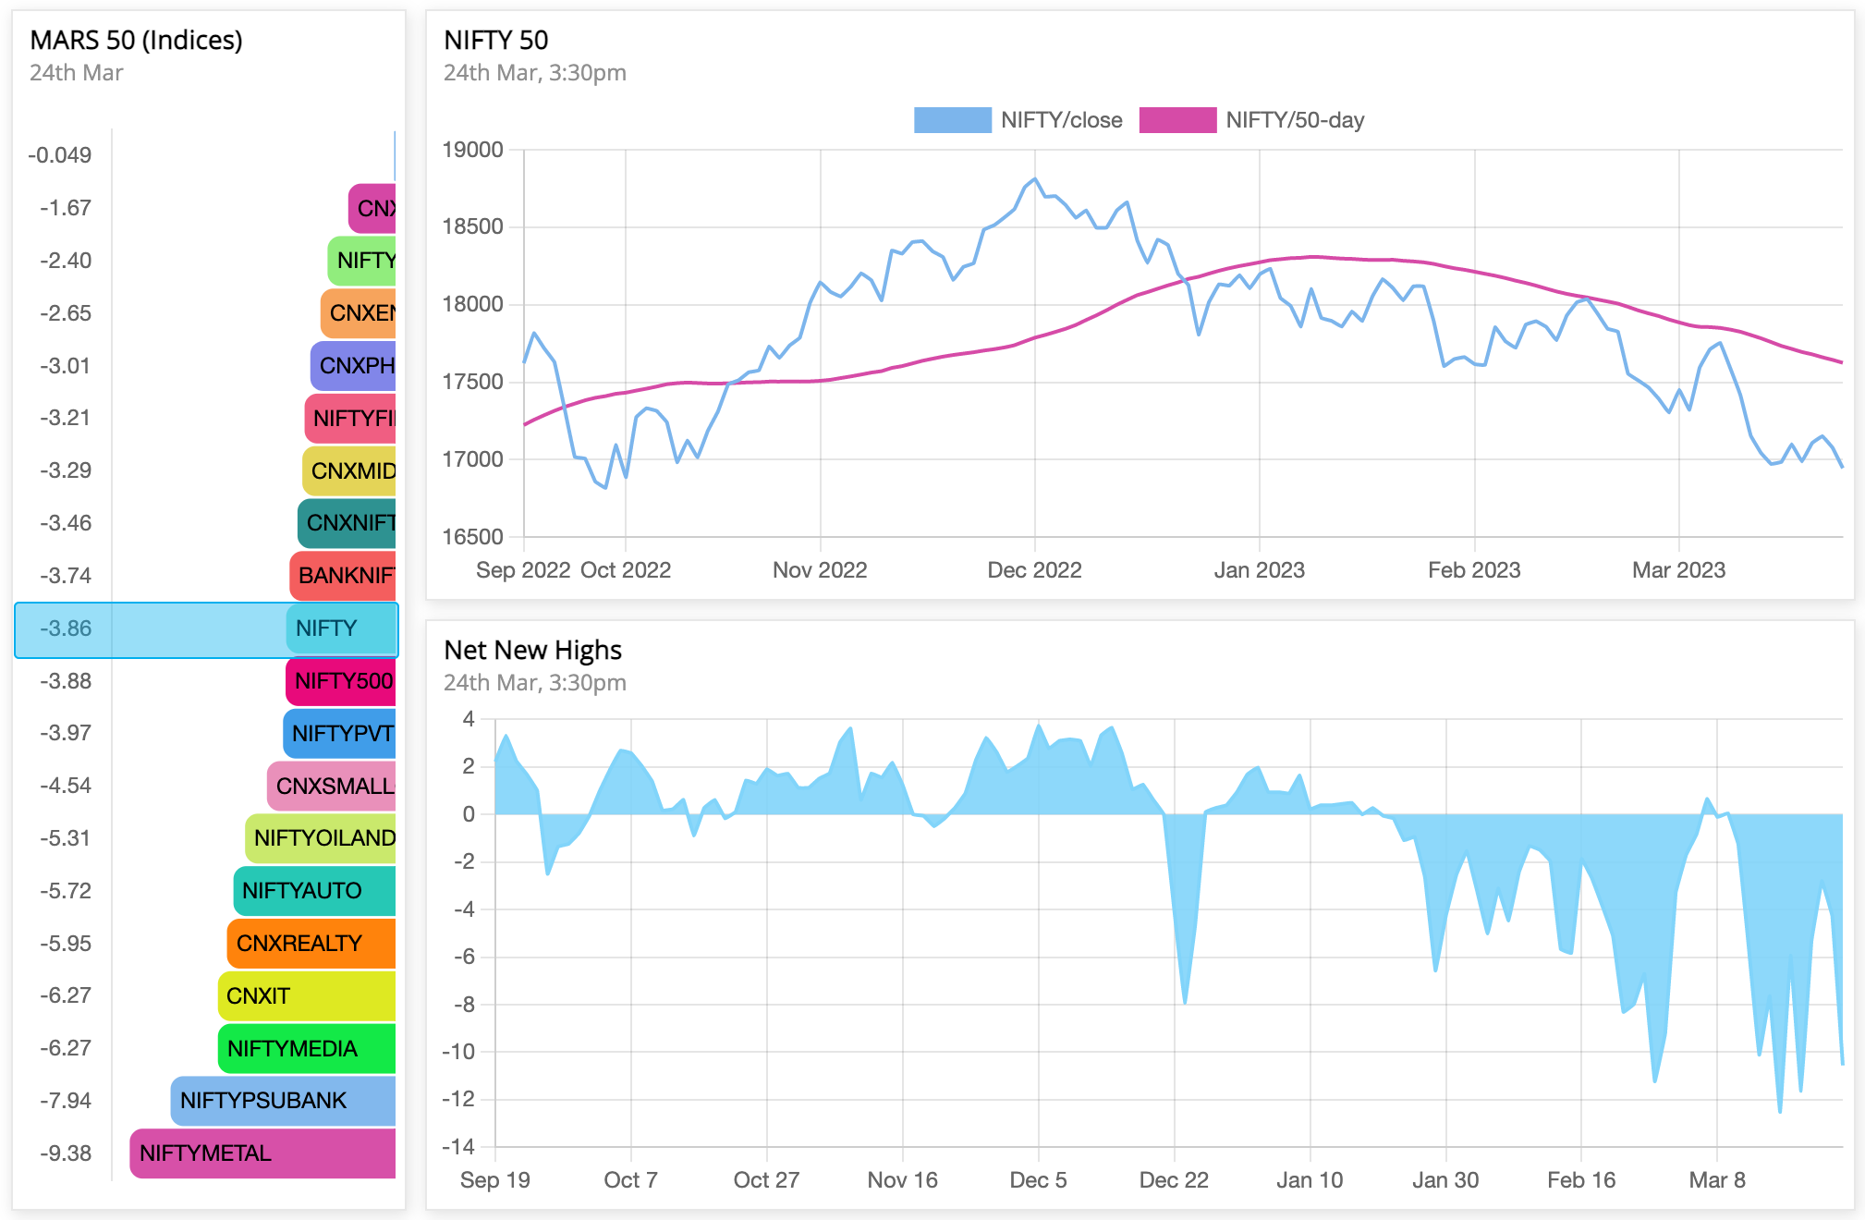This screenshot has width=1865, height=1220.
Task: Select the NIFTYMETAL bar
Action: click(262, 1153)
